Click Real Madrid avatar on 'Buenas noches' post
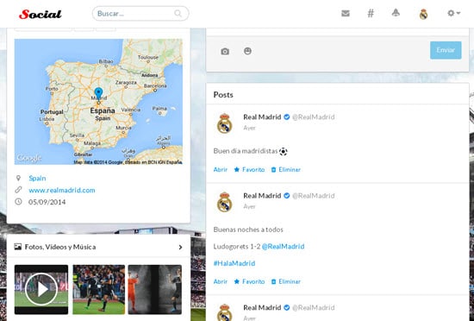This screenshot has height=321, width=474. point(225,202)
